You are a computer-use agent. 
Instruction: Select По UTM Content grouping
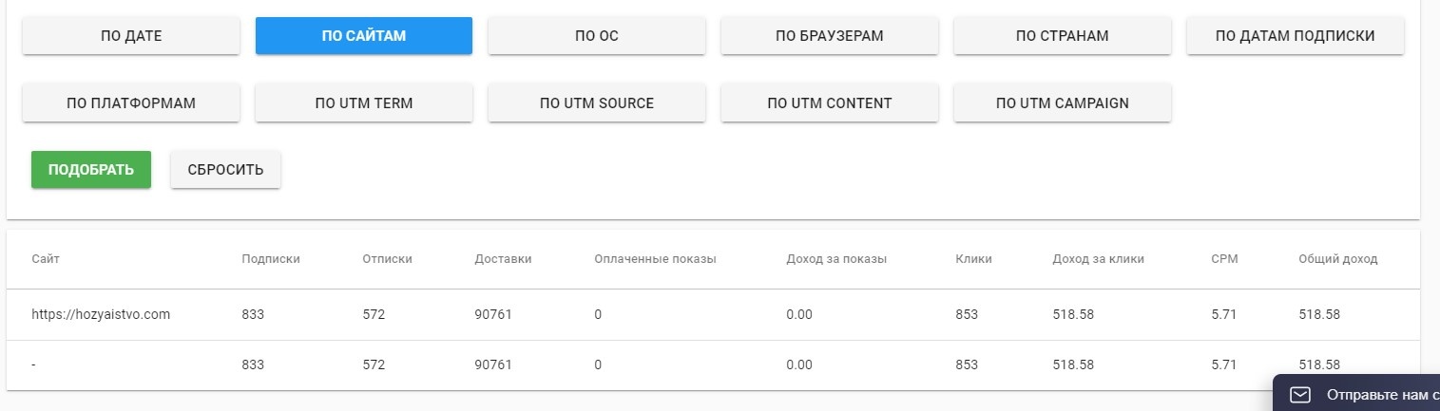pos(830,103)
